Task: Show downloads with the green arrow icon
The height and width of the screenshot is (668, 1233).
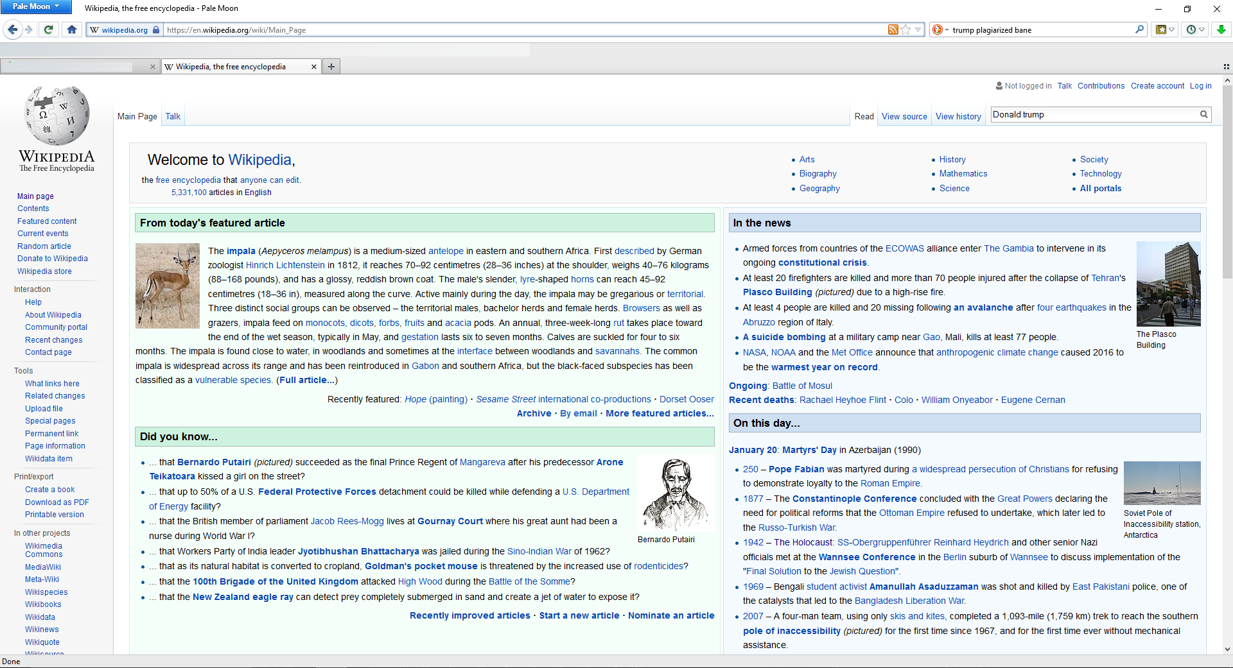Action: [1221, 30]
